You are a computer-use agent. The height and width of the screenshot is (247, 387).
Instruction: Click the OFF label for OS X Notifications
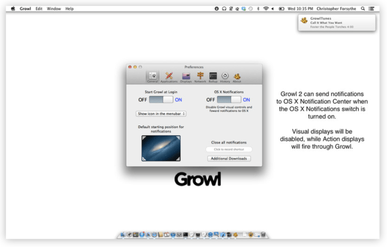point(210,100)
